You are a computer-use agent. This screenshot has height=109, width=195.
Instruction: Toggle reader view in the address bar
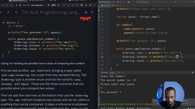pyautogui.click(x=48, y=5)
